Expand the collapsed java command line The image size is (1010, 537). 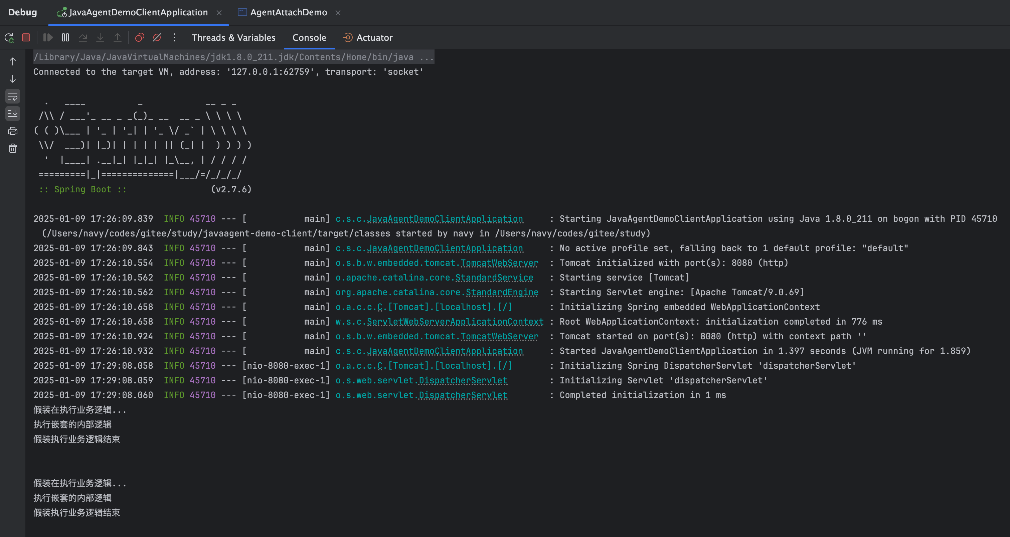[234, 57]
